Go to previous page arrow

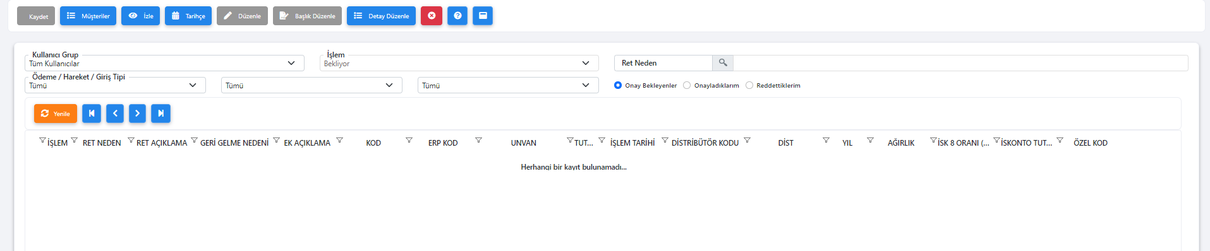click(115, 114)
